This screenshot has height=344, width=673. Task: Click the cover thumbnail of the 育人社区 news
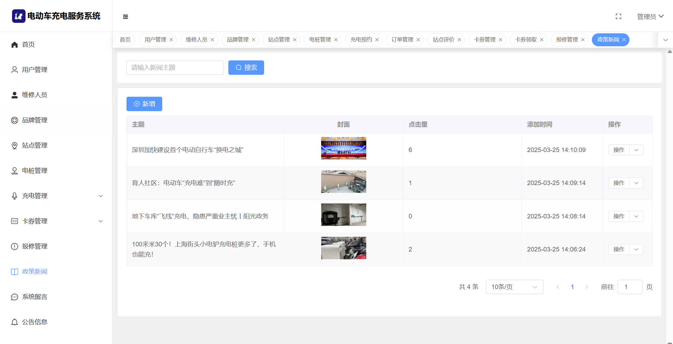pyautogui.click(x=343, y=182)
